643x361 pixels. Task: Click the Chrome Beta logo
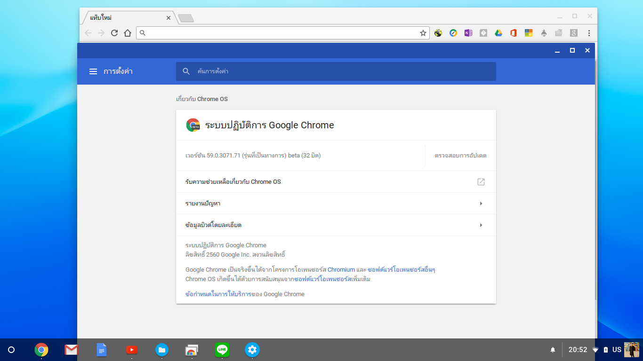pos(193,125)
